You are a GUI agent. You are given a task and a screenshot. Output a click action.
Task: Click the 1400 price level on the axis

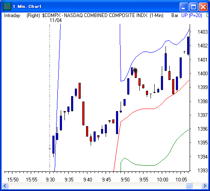click(203, 74)
